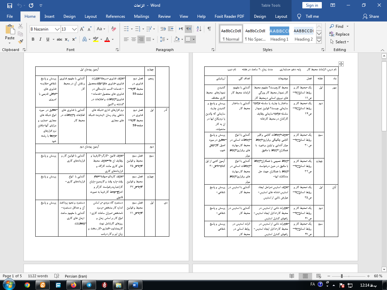Open Telegram from the taskbar

(x=89, y=285)
